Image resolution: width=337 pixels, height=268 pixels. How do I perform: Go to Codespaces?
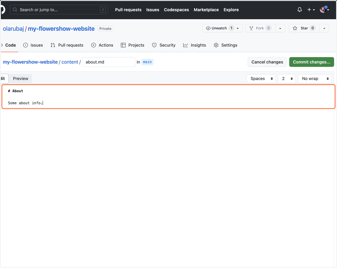[x=176, y=10]
